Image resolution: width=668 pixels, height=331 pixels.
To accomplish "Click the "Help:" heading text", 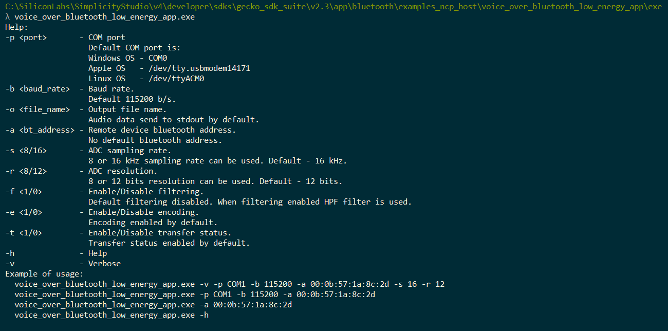I will (x=16, y=27).
